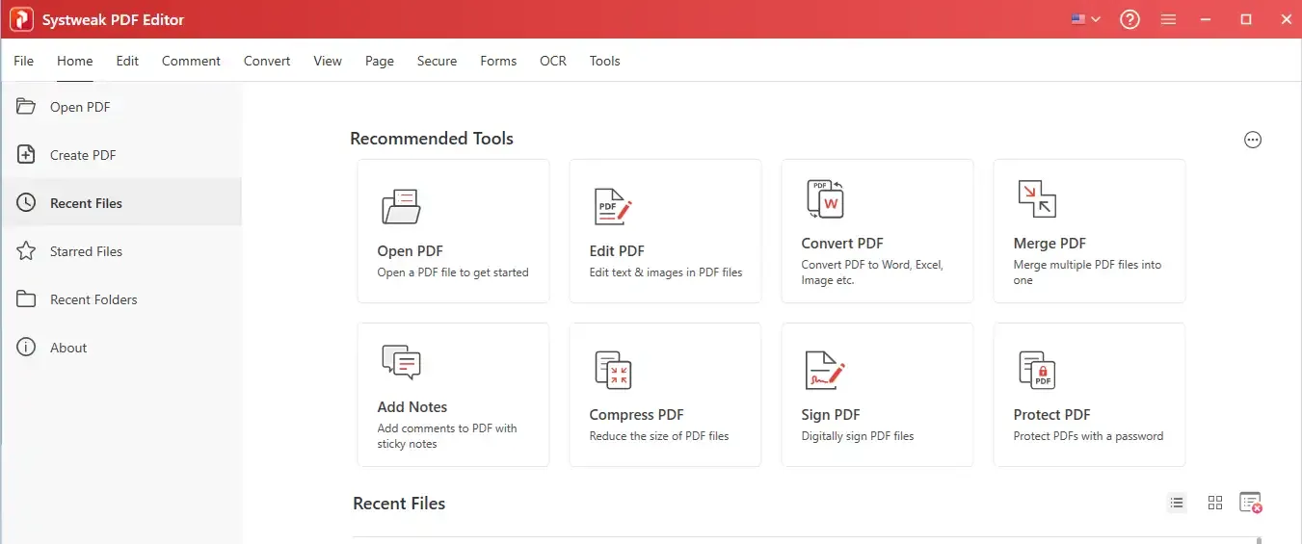Select the Home tab
This screenshot has height=544, width=1302.
(75, 61)
